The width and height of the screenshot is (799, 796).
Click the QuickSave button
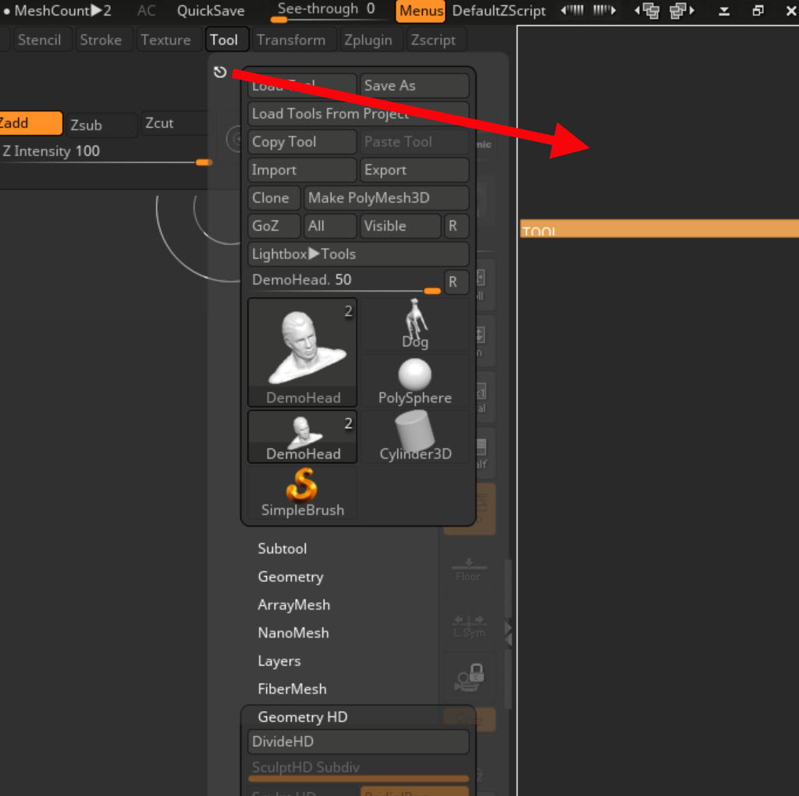point(211,11)
